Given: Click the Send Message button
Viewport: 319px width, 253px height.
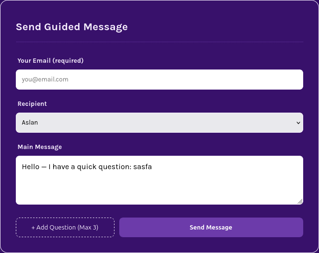Looking at the screenshot, I should [x=211, y=228].
